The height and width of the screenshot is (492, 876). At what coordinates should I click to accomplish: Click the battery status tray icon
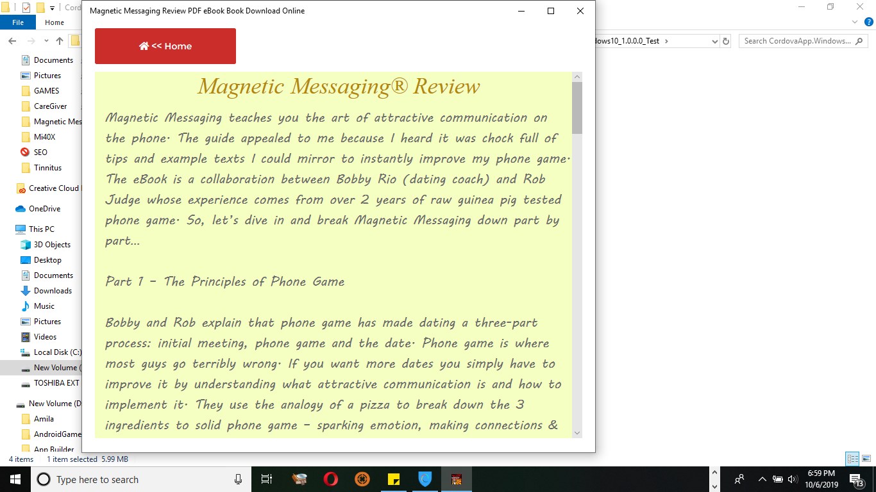[x=778, y=479]
